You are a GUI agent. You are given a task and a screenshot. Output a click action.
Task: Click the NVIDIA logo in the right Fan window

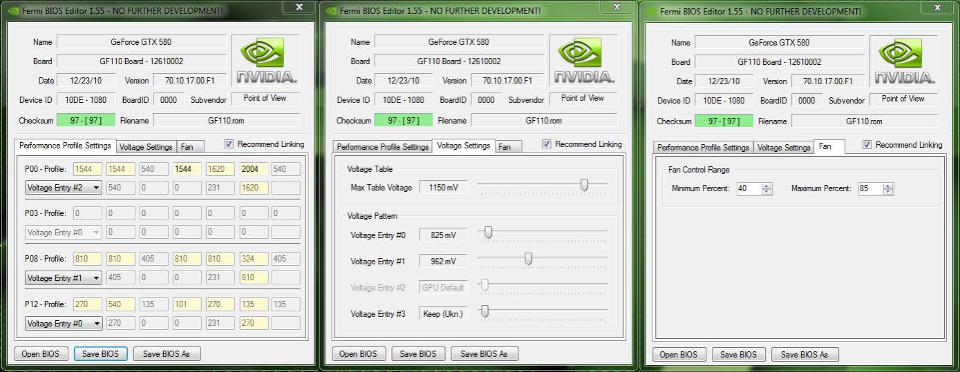click(903, 61)
